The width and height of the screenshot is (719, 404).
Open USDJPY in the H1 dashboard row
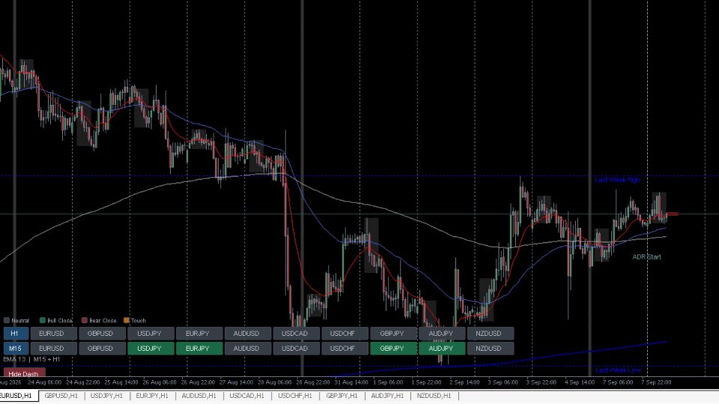click(x=151, y=334)
